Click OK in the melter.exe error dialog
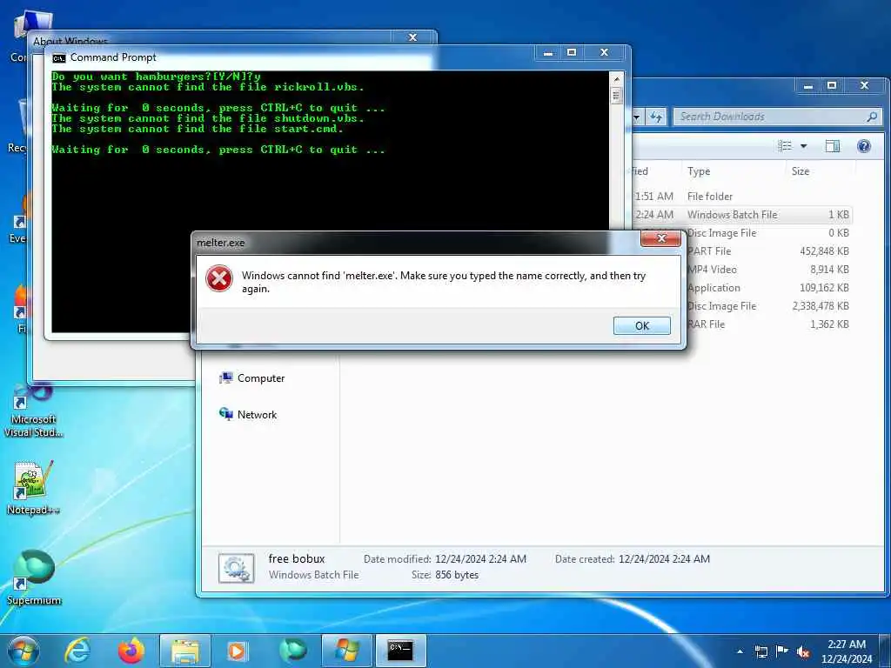Viewport: 891px width, 668px height. (x=641, y=325)
